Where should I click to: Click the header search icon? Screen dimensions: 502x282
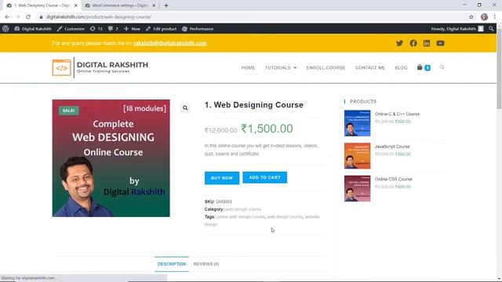coord(442,67)
